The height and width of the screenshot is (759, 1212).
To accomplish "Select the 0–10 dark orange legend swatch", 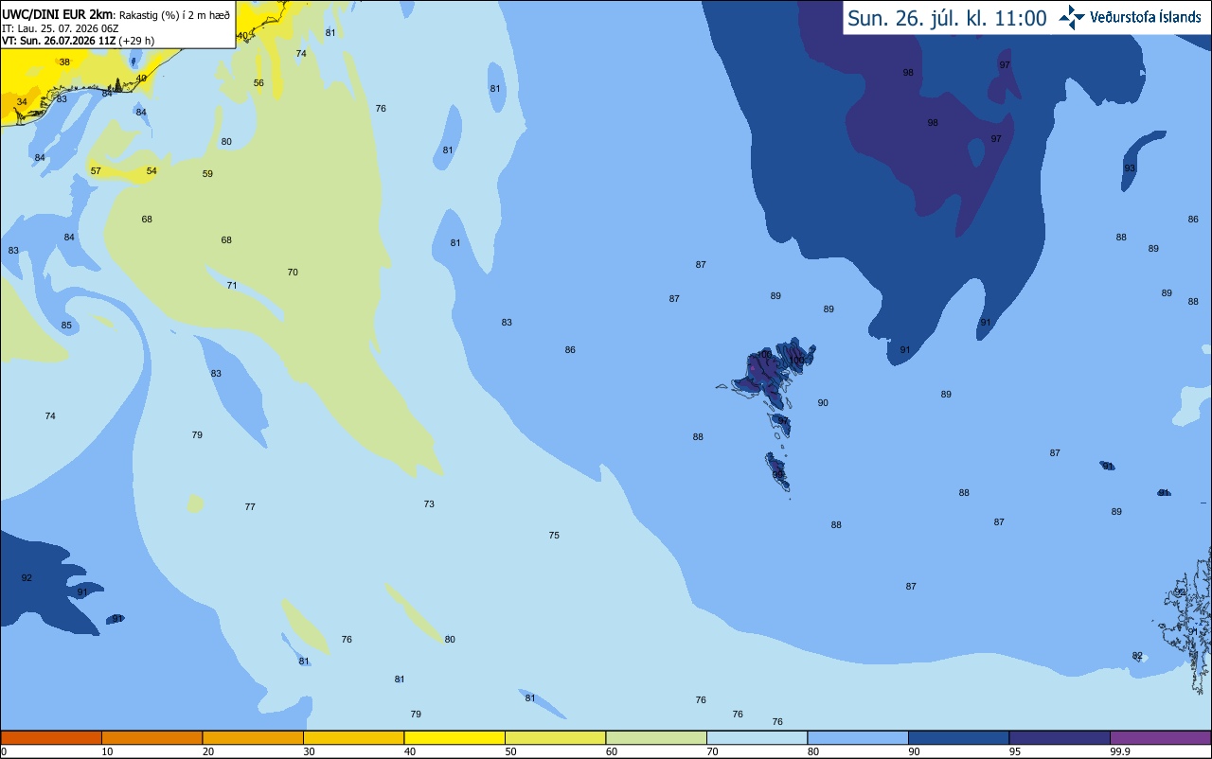I will click(51, 737).
